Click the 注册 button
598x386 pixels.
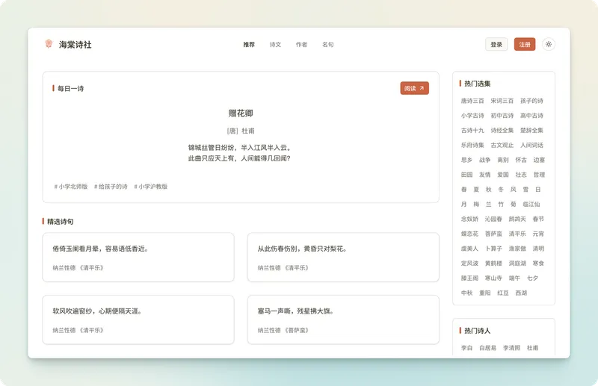[x=525, y=44]
